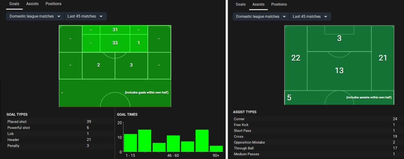Switch to Assists tab in left panel

[33, 4]
